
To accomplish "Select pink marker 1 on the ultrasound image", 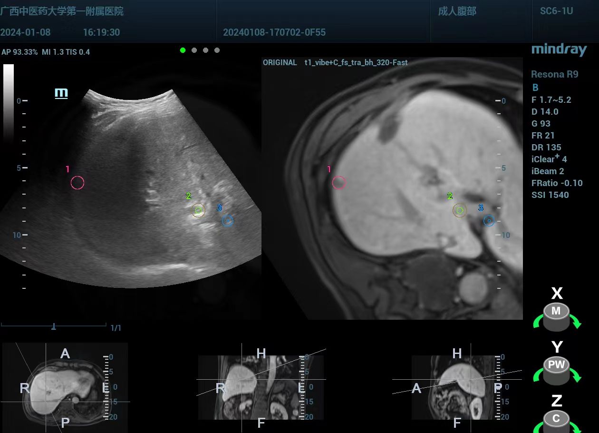I will 77,182.
